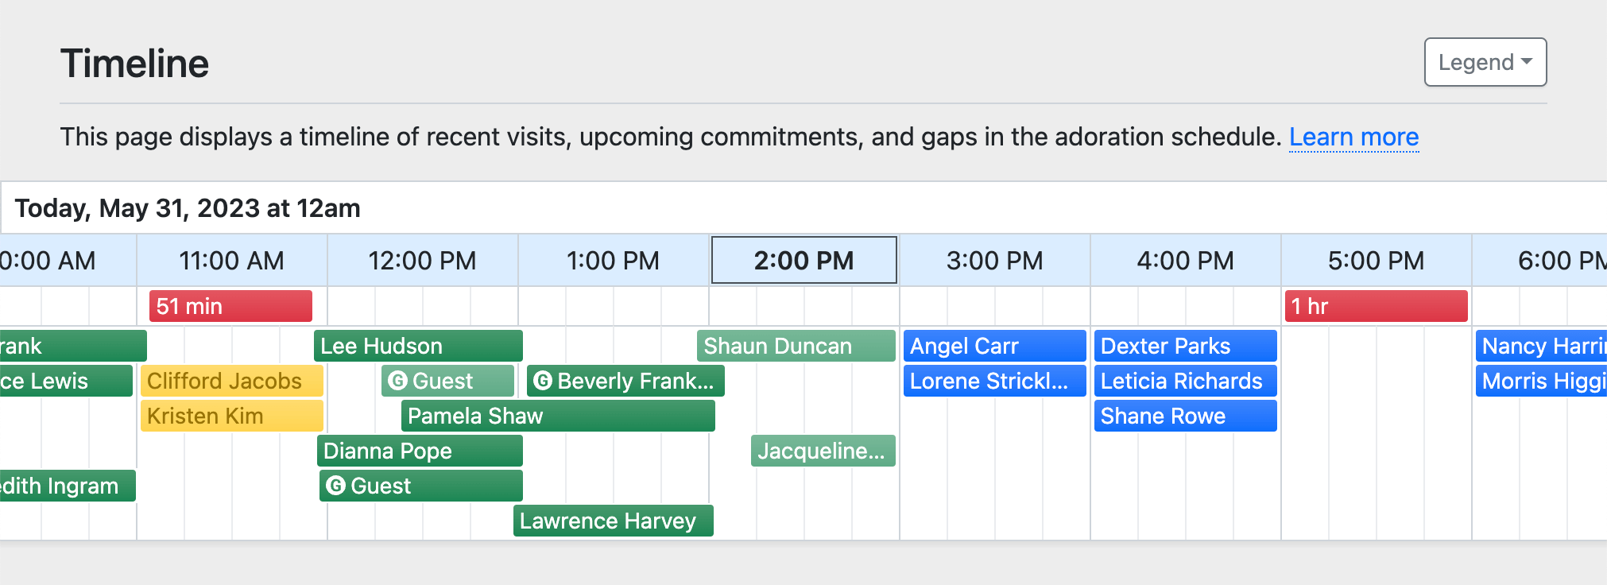Open Angel Carr's commitment
Image resolution: width=1607 pixels, height=585 pixels.
point(994,346)
